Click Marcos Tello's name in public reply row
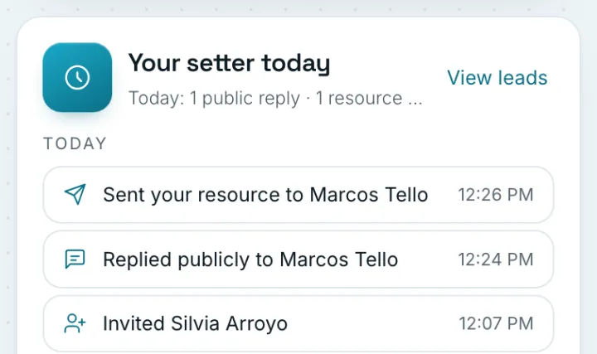 (x=339, y=259)
